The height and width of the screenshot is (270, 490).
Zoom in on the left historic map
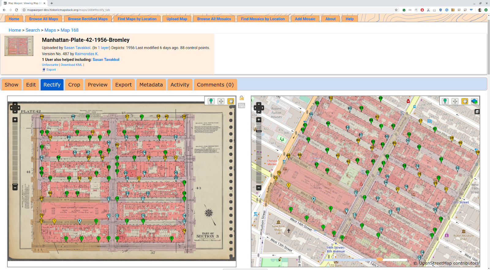15,120
